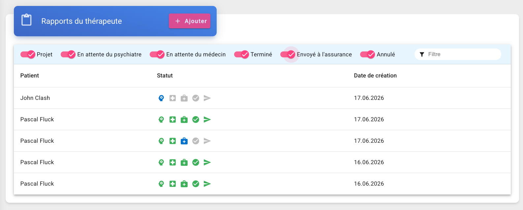Click the funnel filter icon in Filtre field
This screenshot has height=210, width=523.
pos(422,54)
